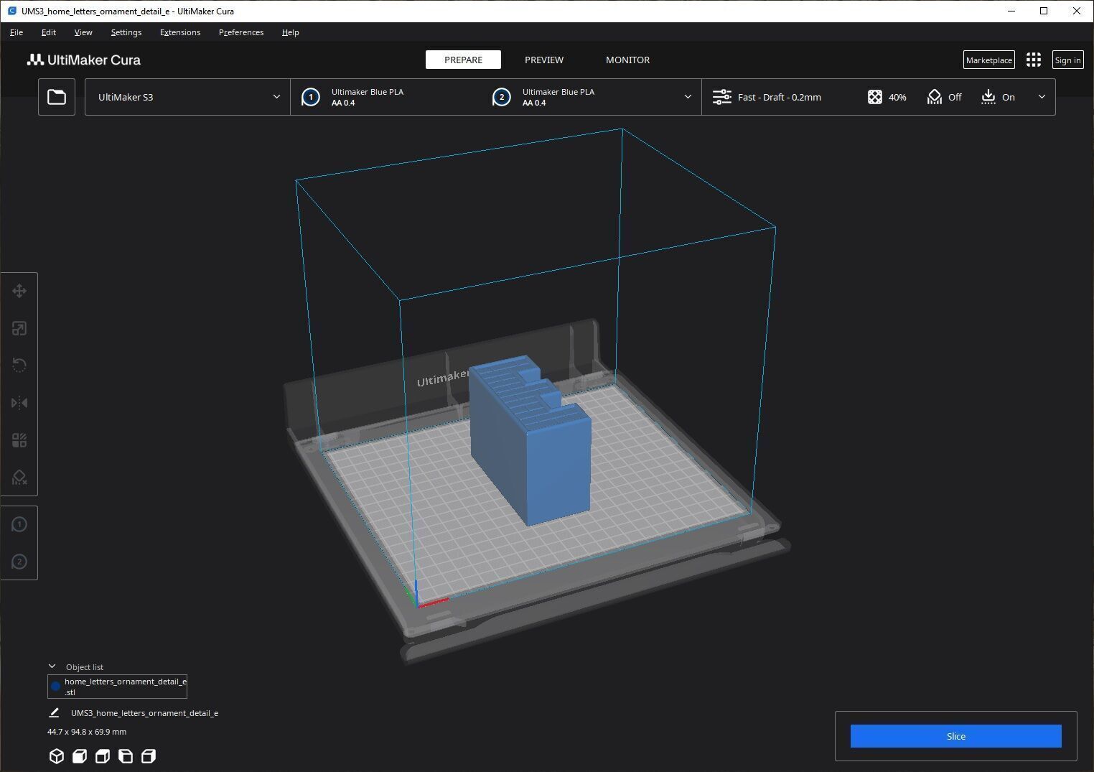
Task: Select the Mirror tool
Action: click(x=19, y=403)
